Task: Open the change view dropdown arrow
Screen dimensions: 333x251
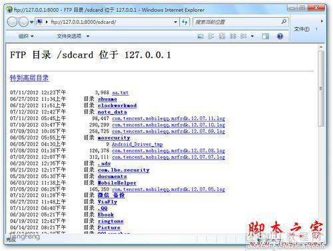Action: (x=252, y=37)
